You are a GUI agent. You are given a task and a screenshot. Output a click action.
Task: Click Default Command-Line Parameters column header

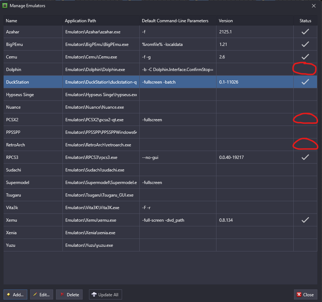point(175,21)
